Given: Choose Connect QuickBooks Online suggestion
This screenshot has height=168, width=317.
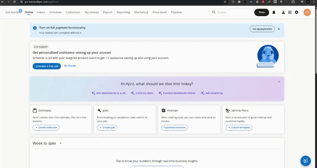Looking at the screenshot, I should (177, 93).
